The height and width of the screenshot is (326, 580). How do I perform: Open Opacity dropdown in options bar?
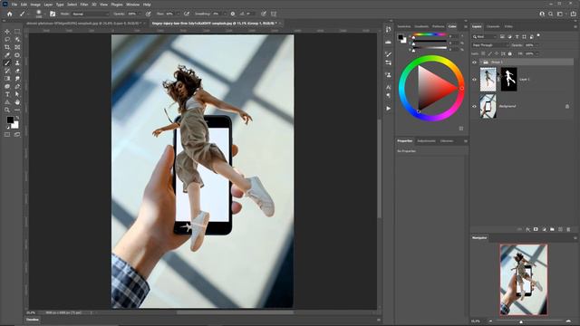pos(140,14)
